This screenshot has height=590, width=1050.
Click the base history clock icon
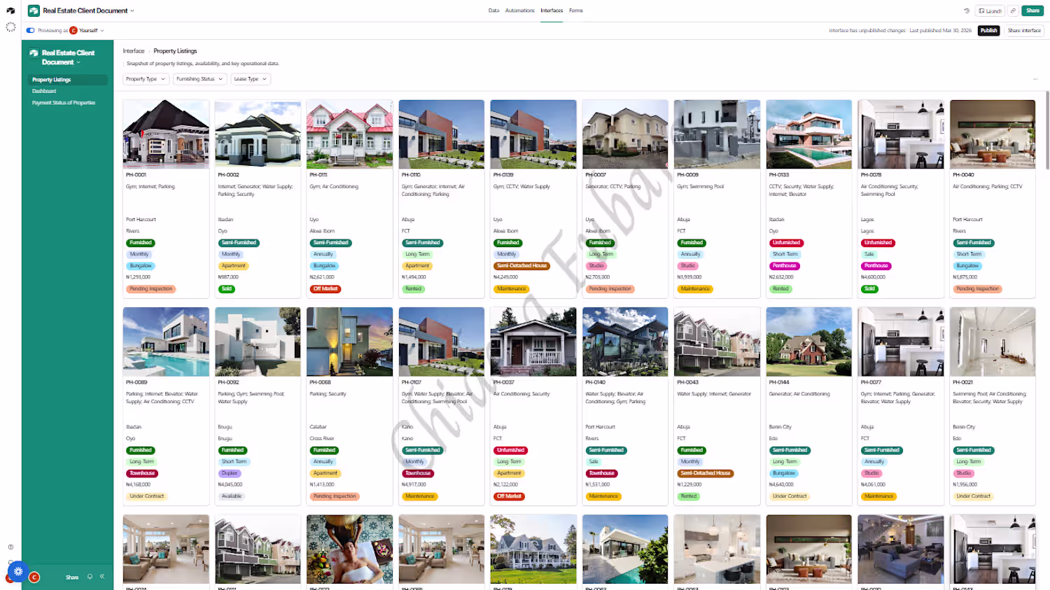967,10
